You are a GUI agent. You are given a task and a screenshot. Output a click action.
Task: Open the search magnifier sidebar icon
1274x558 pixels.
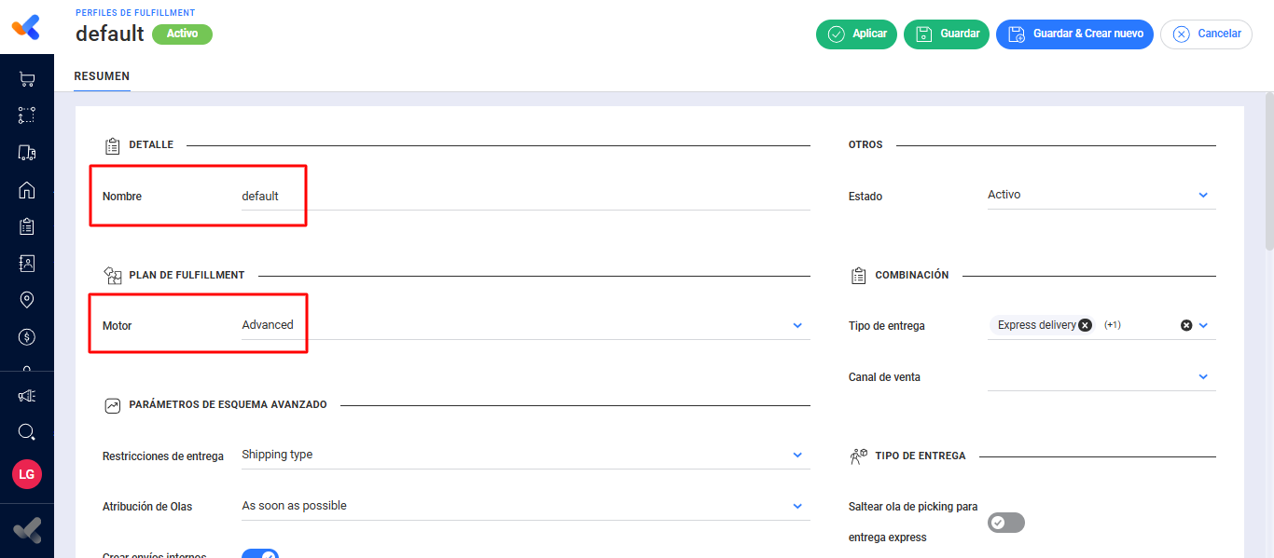tap(27, 432)
